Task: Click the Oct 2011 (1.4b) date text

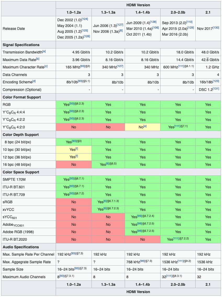Action: (139, 35)
